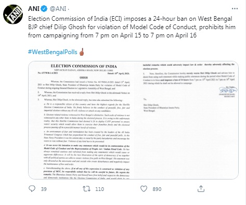Open the #WestBengalPolls hashtag

coord(53,52)
